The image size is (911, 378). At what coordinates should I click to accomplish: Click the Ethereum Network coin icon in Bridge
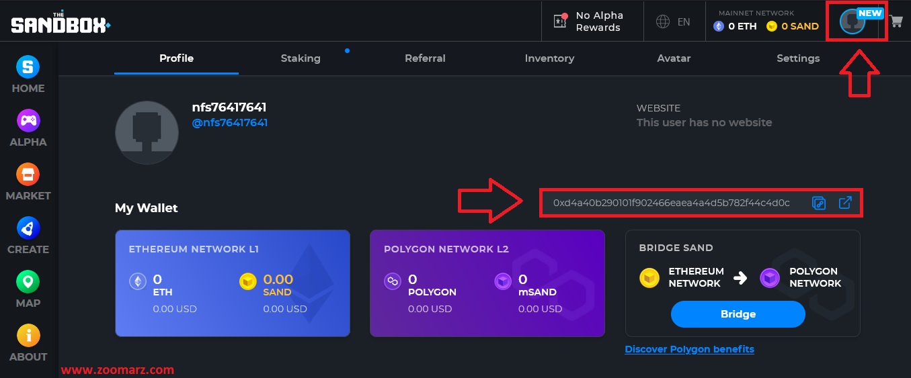click(x=649, y=277)
